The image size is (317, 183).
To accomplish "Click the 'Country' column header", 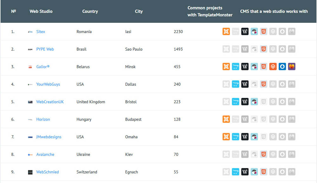I will pos(90,11).
